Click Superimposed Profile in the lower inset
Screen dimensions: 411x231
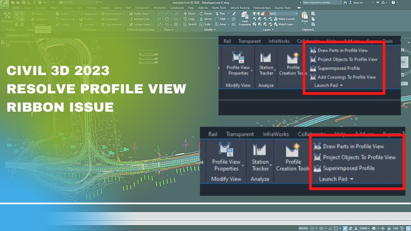click(344, 168)
